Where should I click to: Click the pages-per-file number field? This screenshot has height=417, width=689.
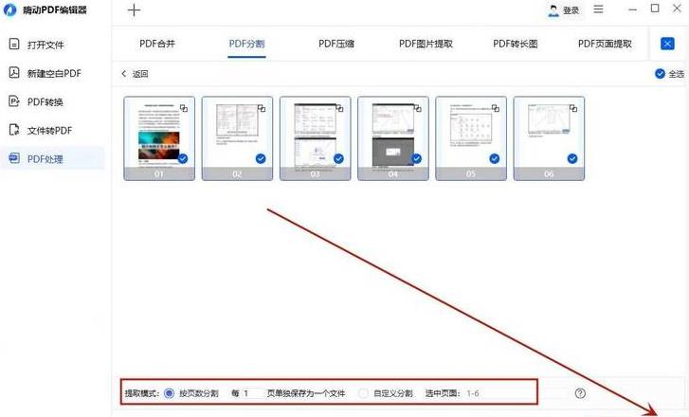252,393
